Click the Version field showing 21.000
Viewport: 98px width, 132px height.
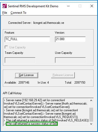(x=70, y=39)
